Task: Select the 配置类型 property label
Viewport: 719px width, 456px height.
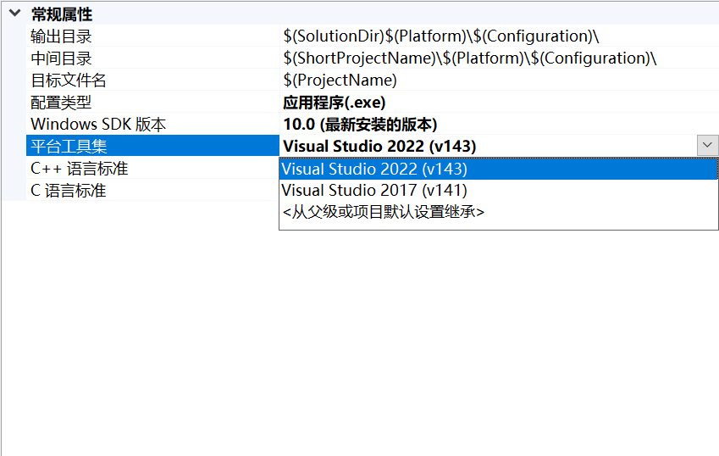Action: coord(61,102)
